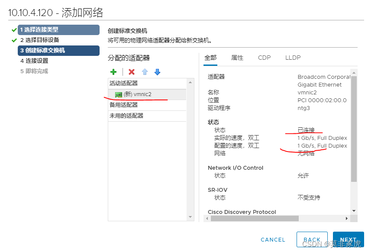Viewport: 368px width, 252px height.
Task: Click the 已连接 status value
Action: point(306,130)
